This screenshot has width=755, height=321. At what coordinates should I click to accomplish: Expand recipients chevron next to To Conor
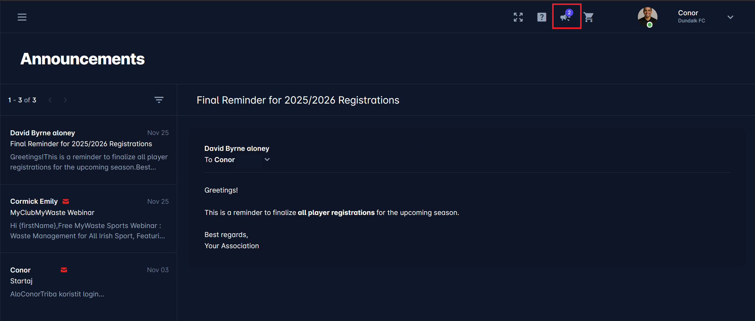(x=267, y=160)
